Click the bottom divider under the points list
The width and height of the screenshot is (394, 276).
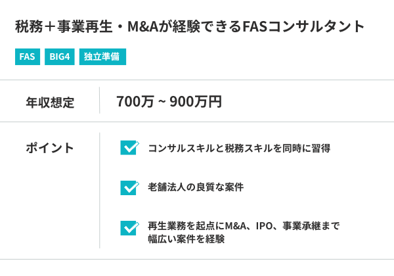point(197,260)
